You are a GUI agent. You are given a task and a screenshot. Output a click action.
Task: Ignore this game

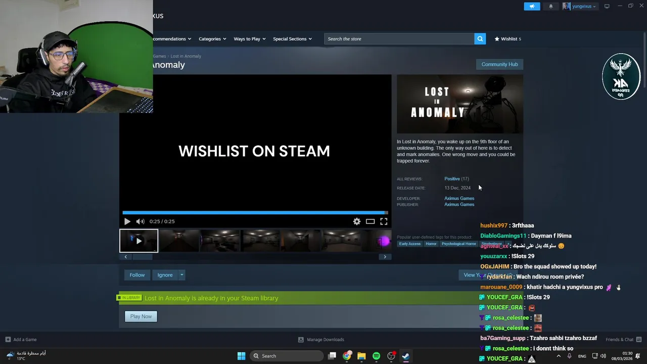click(165, 275)
